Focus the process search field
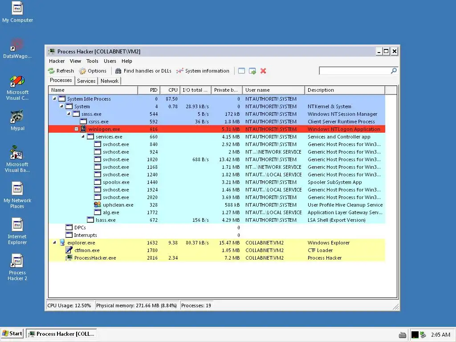The width and height of the screenshot is (456, 342). pyautogui.click(x=355, y=71)
